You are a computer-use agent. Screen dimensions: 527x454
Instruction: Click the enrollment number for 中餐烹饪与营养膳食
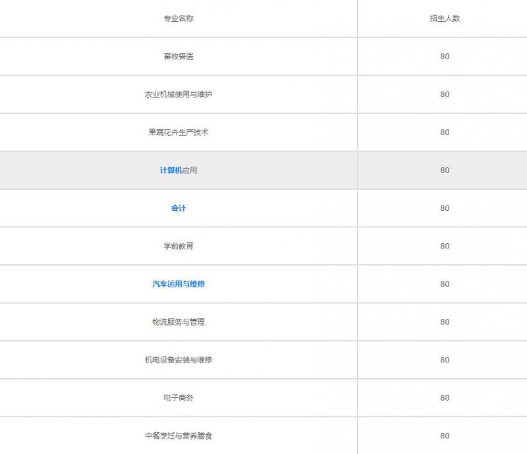(x=443, y=436)
